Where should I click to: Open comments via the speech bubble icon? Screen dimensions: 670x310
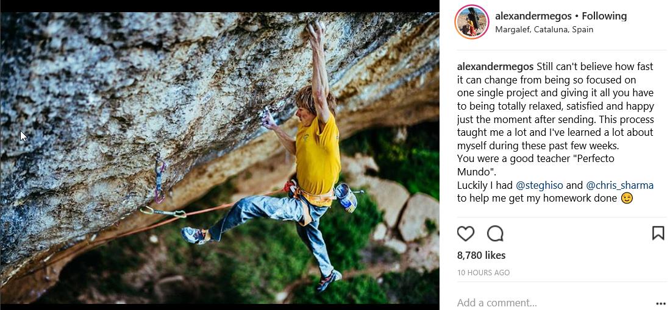coord(495,233)
